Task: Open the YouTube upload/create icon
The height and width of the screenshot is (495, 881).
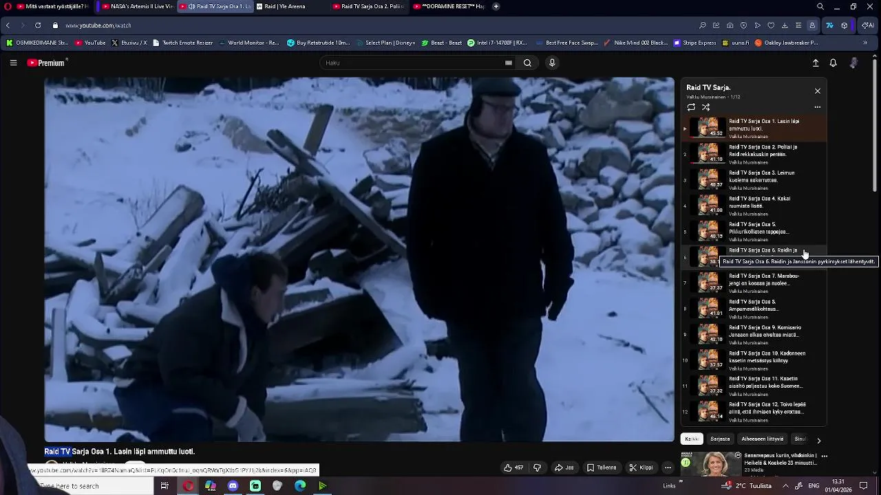Action: click(816, 63)
